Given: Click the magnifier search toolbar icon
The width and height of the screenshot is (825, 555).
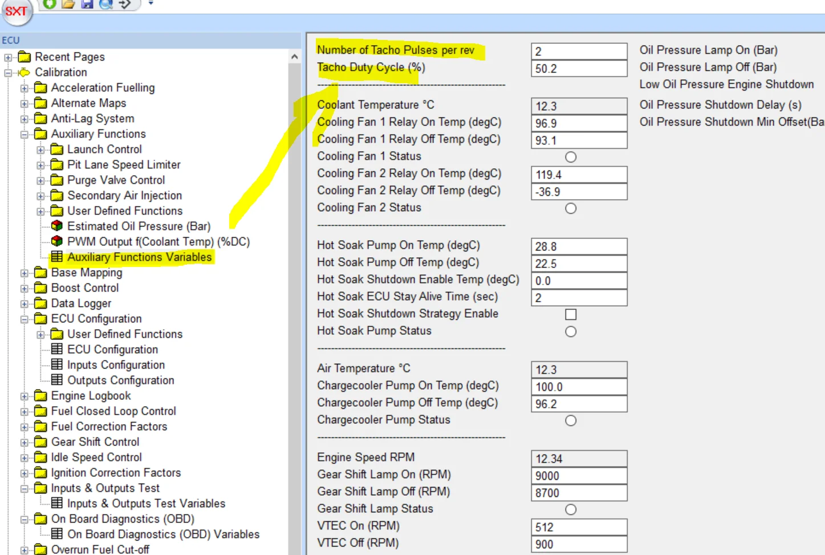Looking at the screenshot, I should [105, 4].
